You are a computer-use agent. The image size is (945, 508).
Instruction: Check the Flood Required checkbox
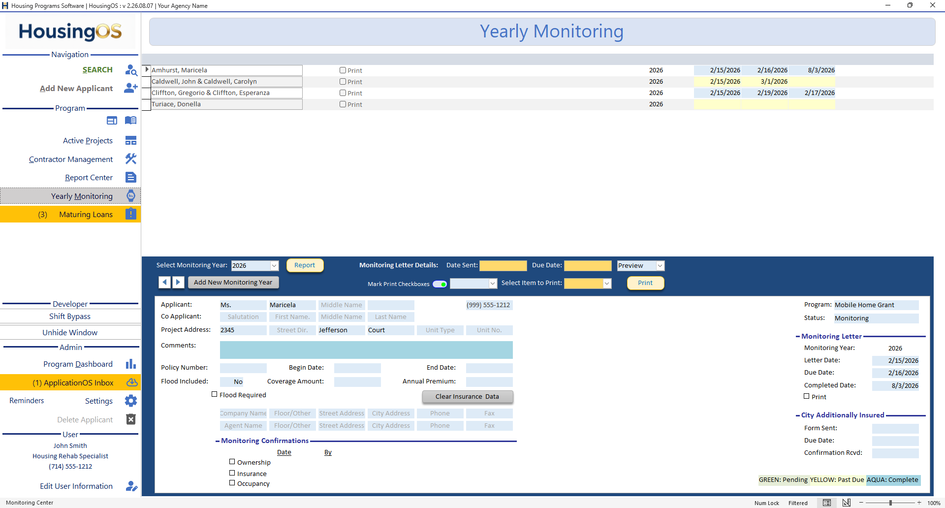pyautogui.click(x=215, y=394)
